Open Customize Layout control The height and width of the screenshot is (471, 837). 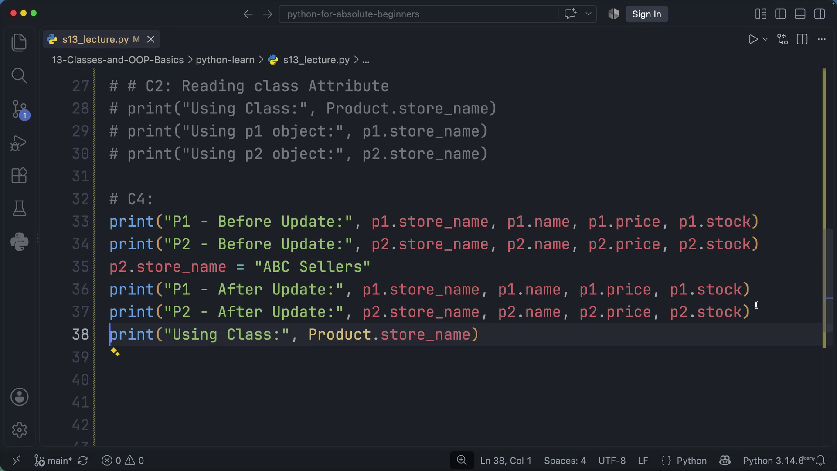coord(761,14)
